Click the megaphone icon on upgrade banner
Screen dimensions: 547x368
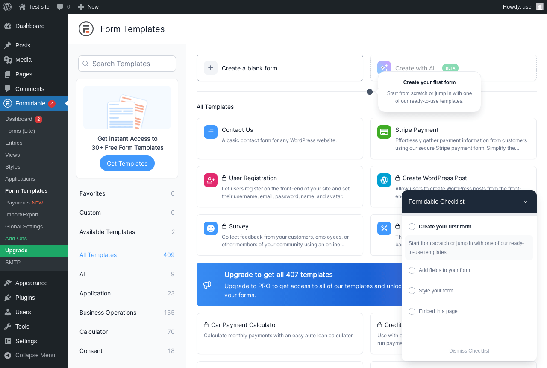207,285
